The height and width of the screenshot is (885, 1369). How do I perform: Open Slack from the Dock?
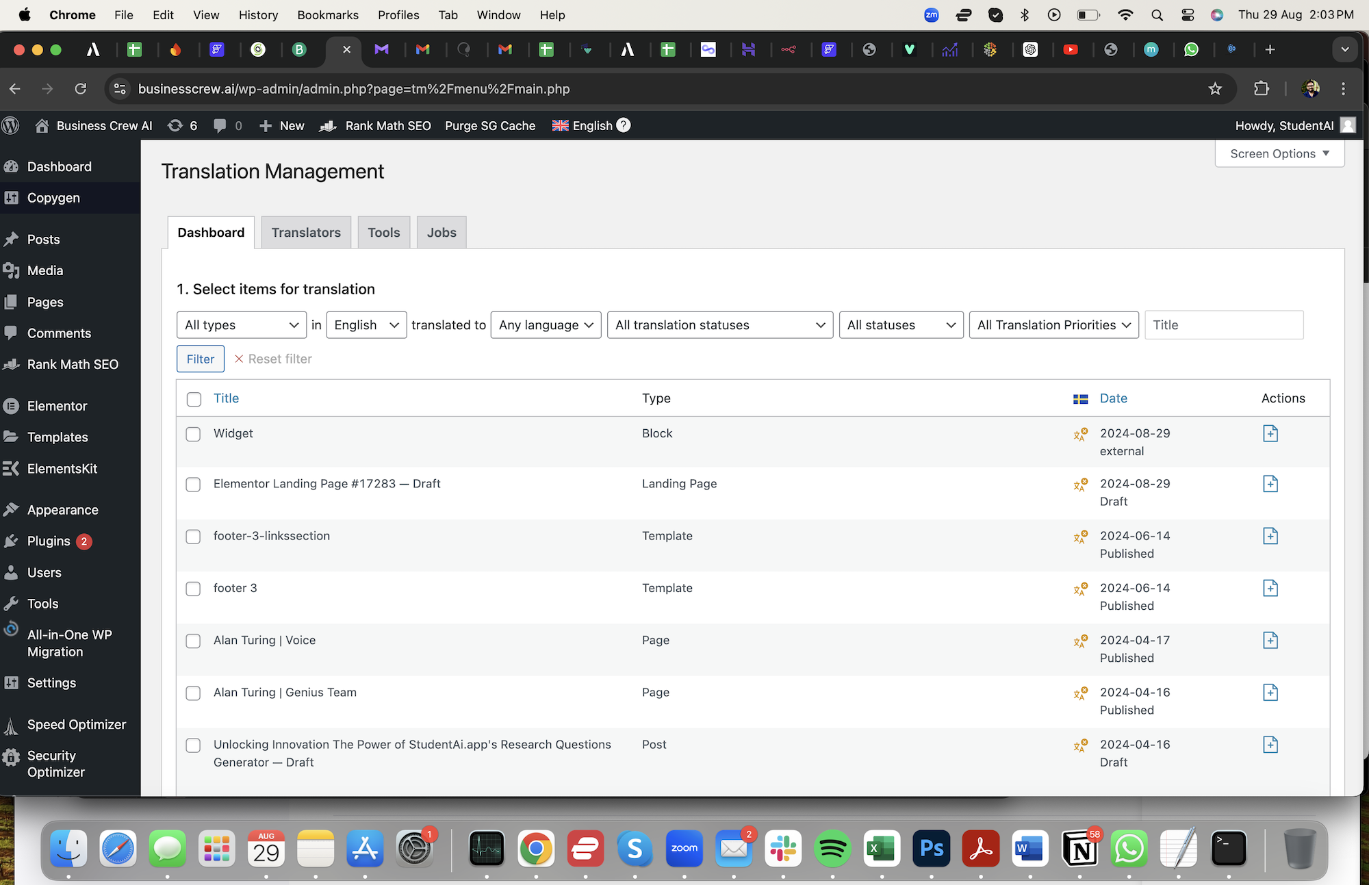pyautogui.click(x=783, y=849)
